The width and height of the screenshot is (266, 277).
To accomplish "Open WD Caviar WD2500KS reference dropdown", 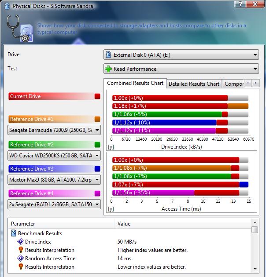I will pyautogui.click(x=54, y=156).
